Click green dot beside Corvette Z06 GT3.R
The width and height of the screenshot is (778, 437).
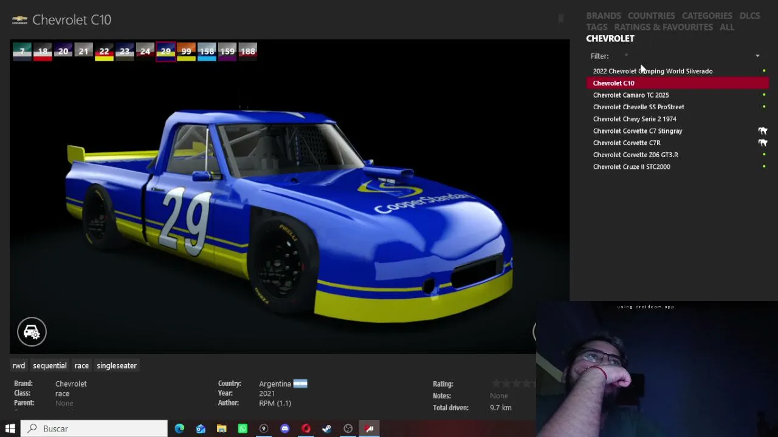coord(764,155)
